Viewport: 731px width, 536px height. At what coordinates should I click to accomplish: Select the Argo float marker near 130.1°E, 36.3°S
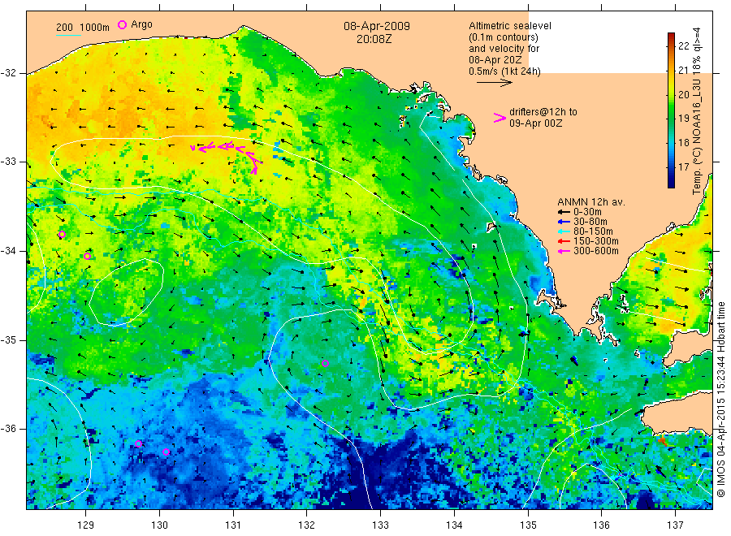(166, 452)
